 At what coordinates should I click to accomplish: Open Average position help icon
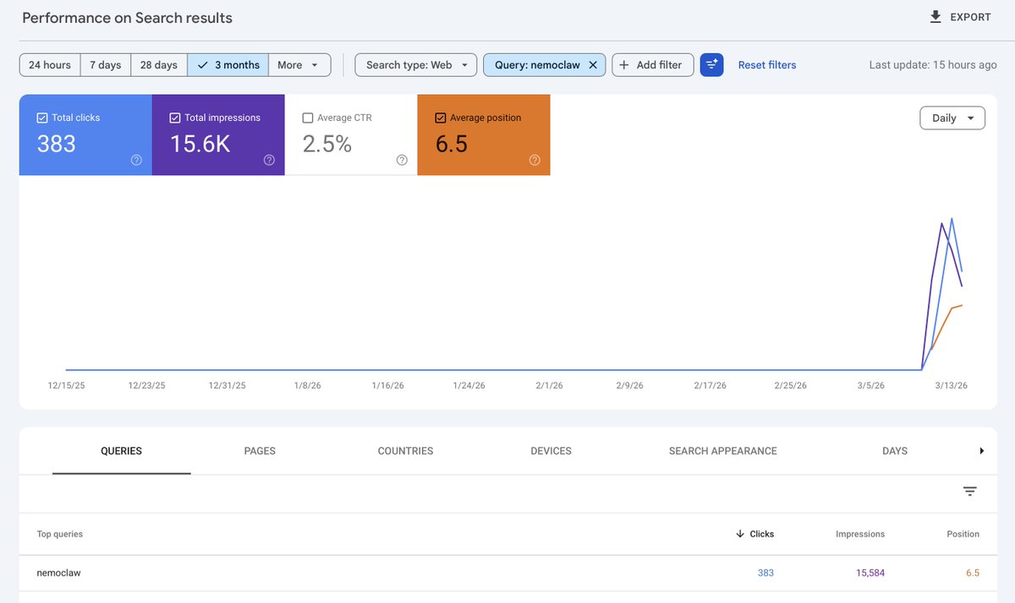(x=535, y=160)
